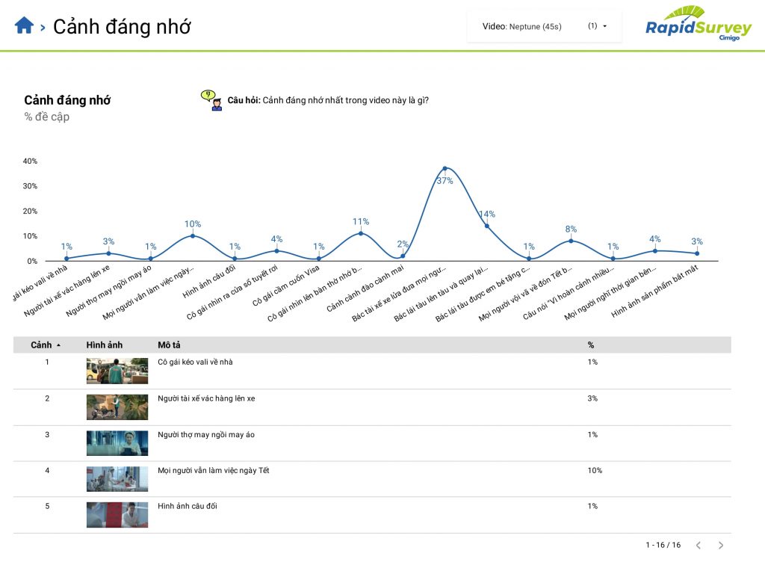Click the % column header
Viewport: 765px width, 574px height.
(x=591, y=345)
